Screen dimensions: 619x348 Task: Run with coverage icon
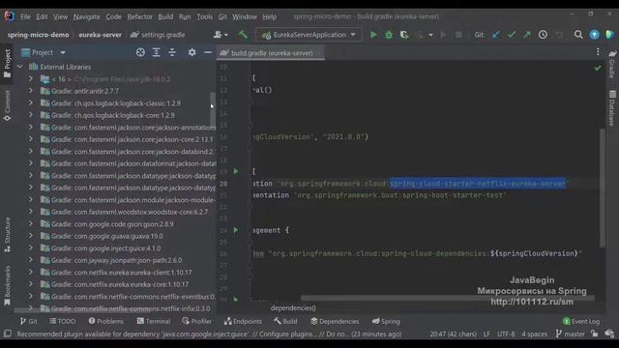pyautogui.click(x=404, y=35)
